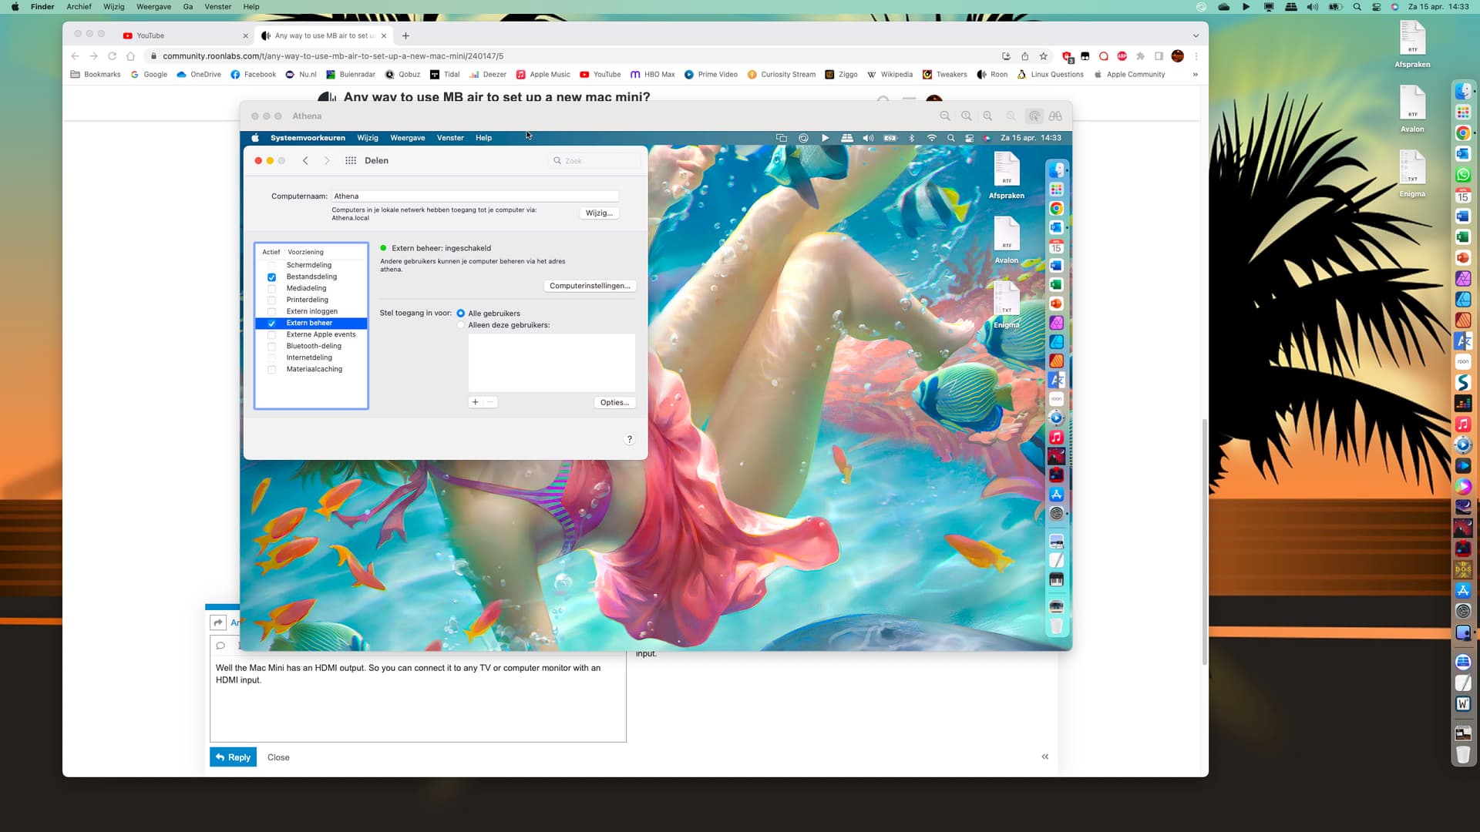Click the actual size zoom icon
Screen dimensions: 1480x832
point(966,116)
